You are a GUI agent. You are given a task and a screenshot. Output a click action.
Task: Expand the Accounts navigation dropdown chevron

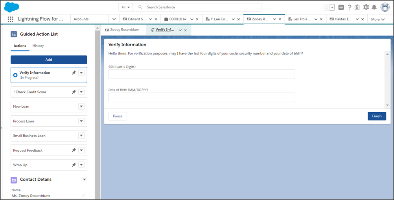coord(114,19)
